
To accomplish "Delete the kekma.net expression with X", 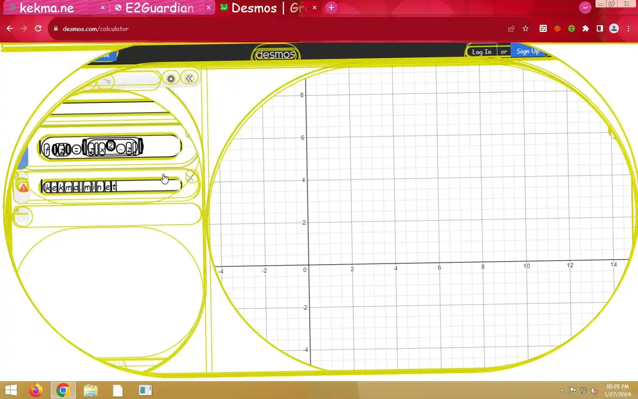I will coord(191,177).
